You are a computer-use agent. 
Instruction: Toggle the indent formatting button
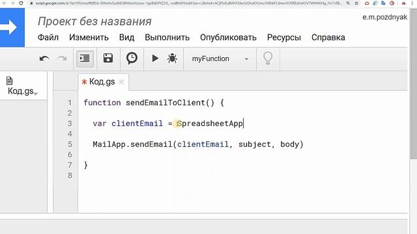(85, 58)
